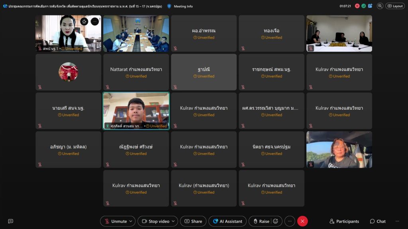Open the Participants panel

tap(344, 221)
